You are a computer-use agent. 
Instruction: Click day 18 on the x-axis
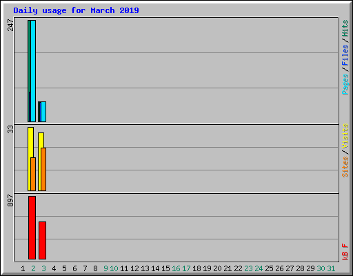(x=196, y=268)
